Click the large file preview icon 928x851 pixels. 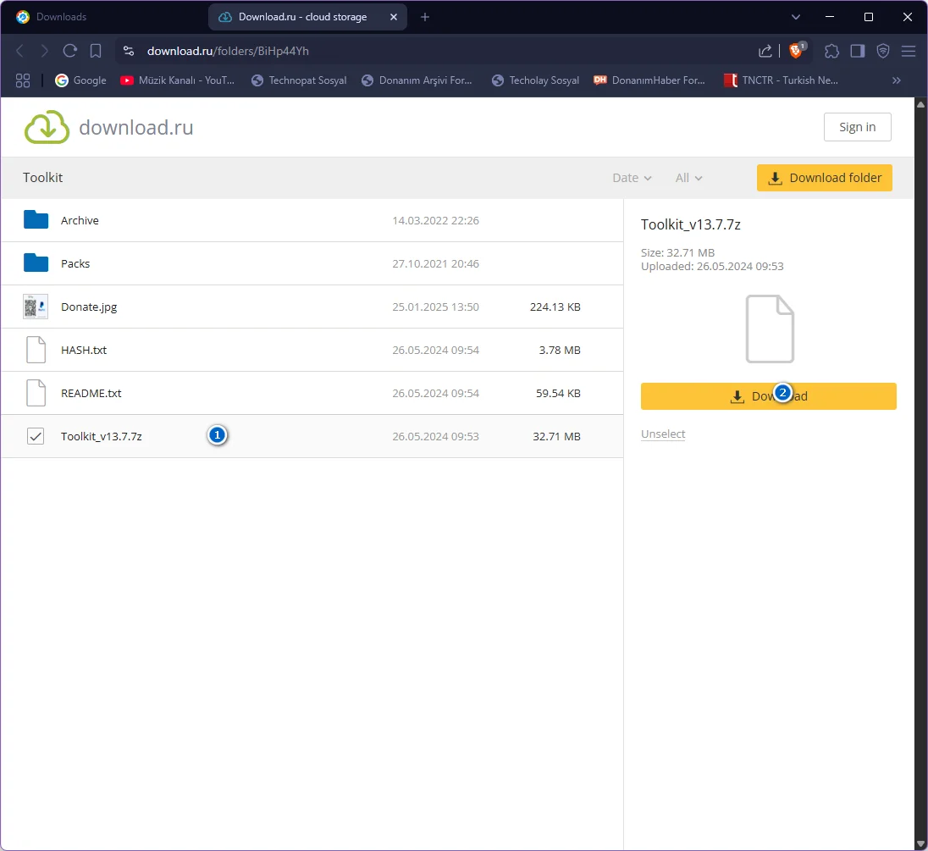[x=770, y=329]
